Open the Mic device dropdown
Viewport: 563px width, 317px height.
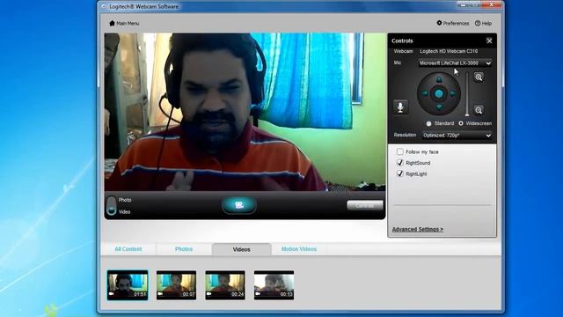tap(455, 63)
